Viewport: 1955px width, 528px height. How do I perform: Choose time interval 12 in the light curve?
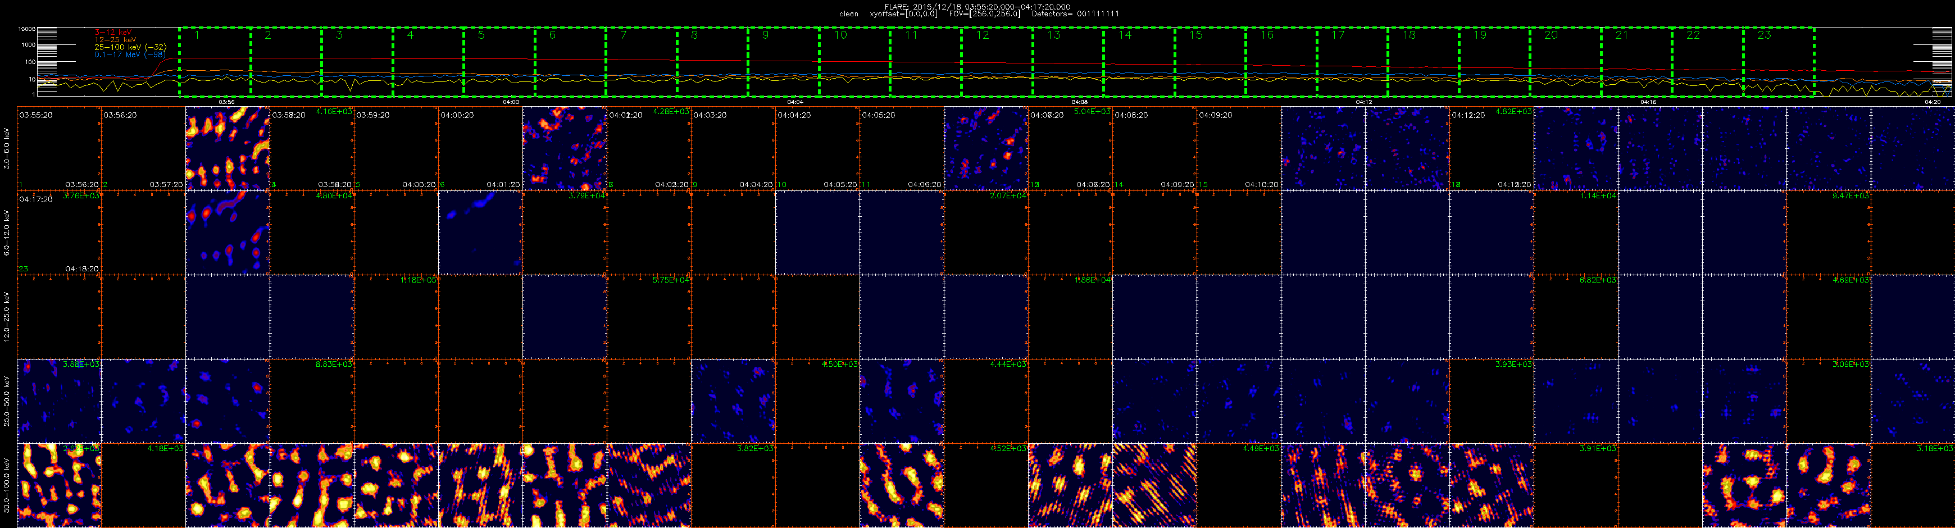tap(997, 62)
